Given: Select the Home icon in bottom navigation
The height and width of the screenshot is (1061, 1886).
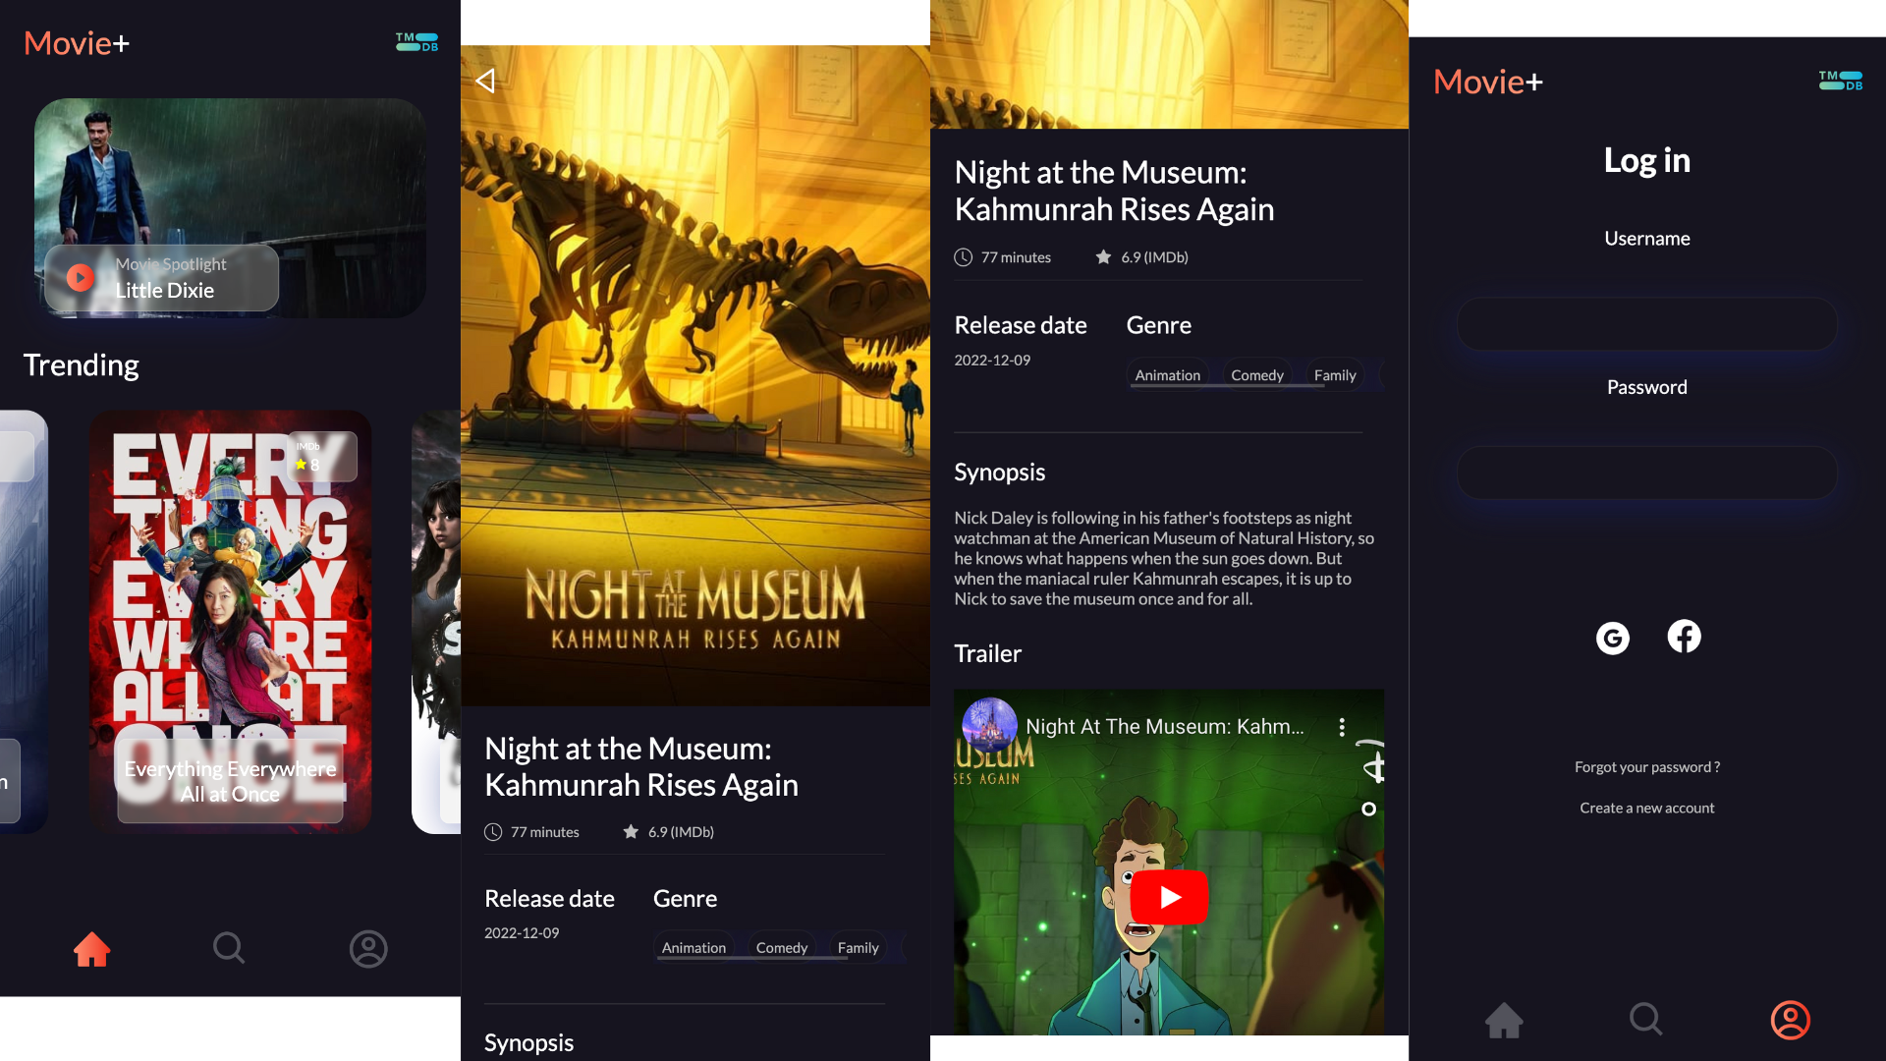Looking at the screenshot, I should (x=91, y=948).
